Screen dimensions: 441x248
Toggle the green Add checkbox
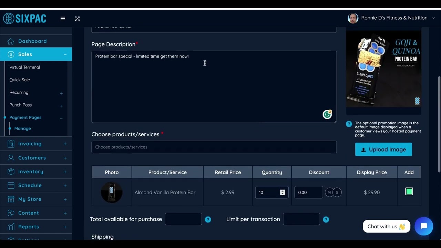[x=409, y=192]
